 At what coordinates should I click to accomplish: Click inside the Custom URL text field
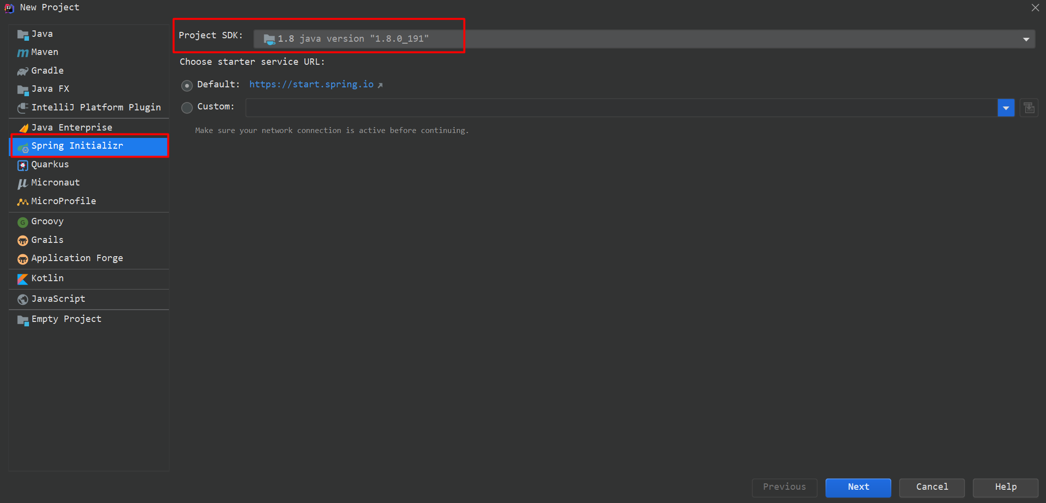tap(621, 108)
